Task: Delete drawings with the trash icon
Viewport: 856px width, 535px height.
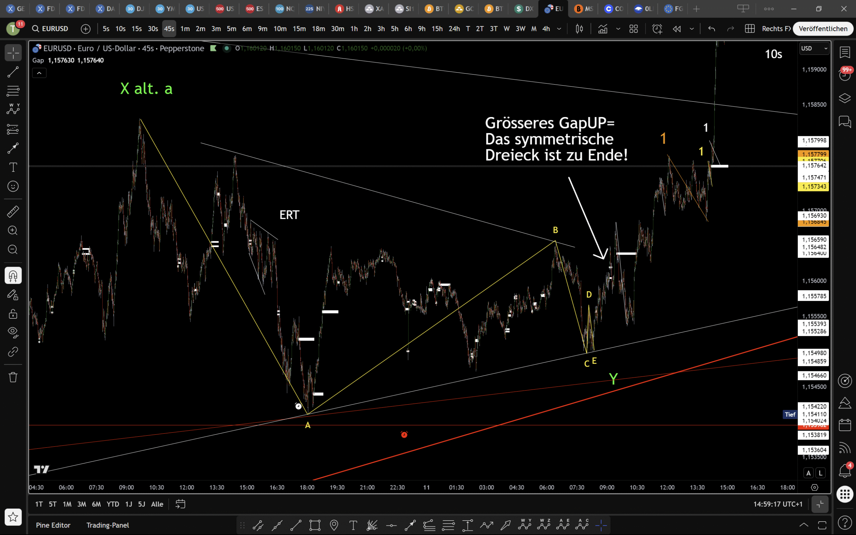Action: 13,377
